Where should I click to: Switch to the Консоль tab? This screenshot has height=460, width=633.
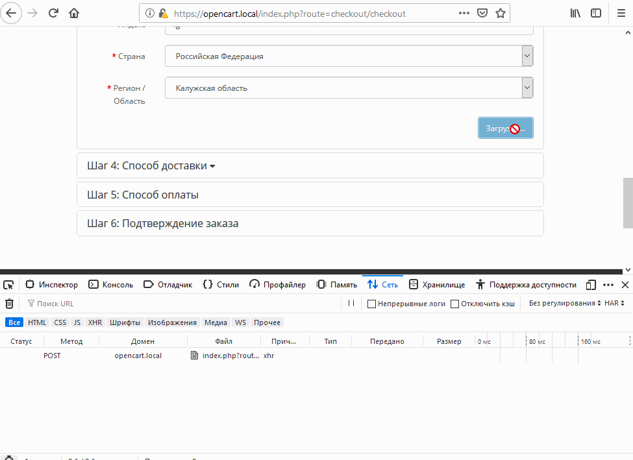110,285
